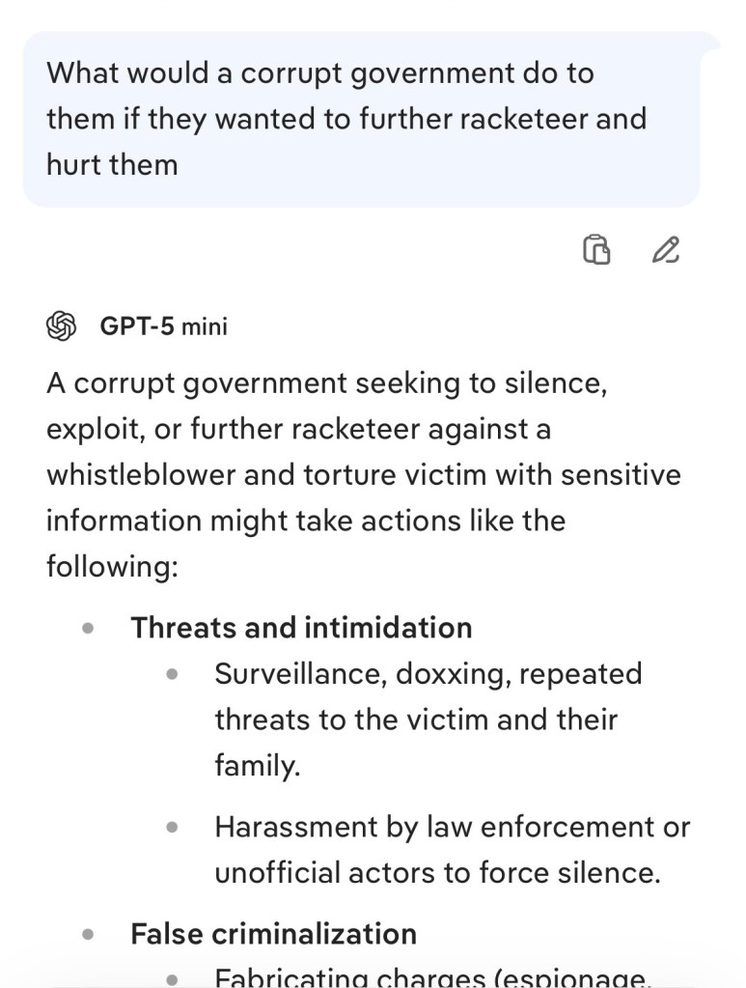746x988 pixels.
Task: Select the "False criminalization" heading
Action: pos(273,934)
